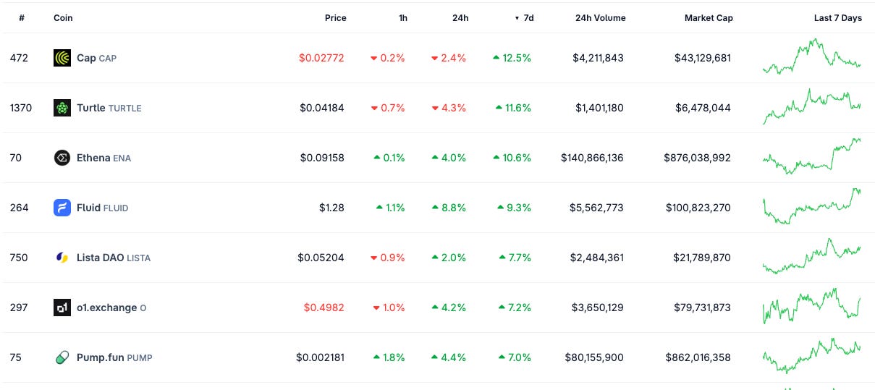Image resolution: width=875 pixels, height=390 pixels.
Task: Click the Cap coin logo icon
Action: click(62, 58)
